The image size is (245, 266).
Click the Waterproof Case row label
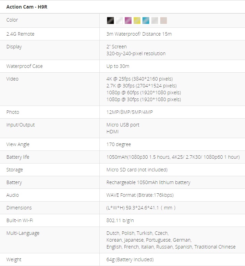coord(24,66)
